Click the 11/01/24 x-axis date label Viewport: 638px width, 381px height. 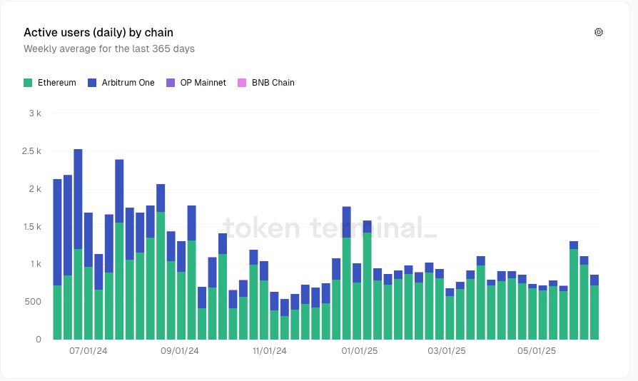(268, 351)
